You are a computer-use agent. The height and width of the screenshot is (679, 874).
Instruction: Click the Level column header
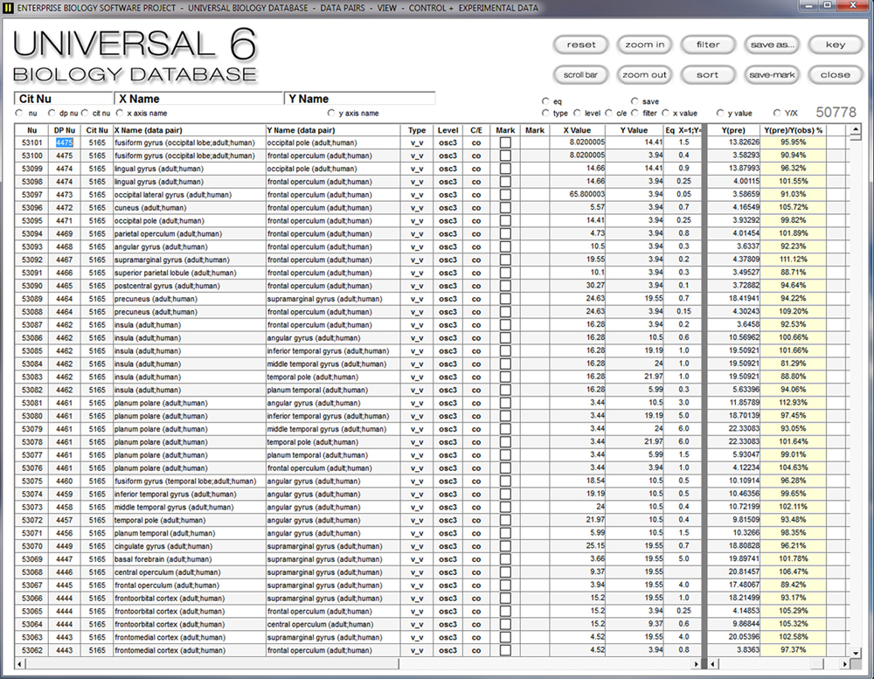(x=448, y=130)
